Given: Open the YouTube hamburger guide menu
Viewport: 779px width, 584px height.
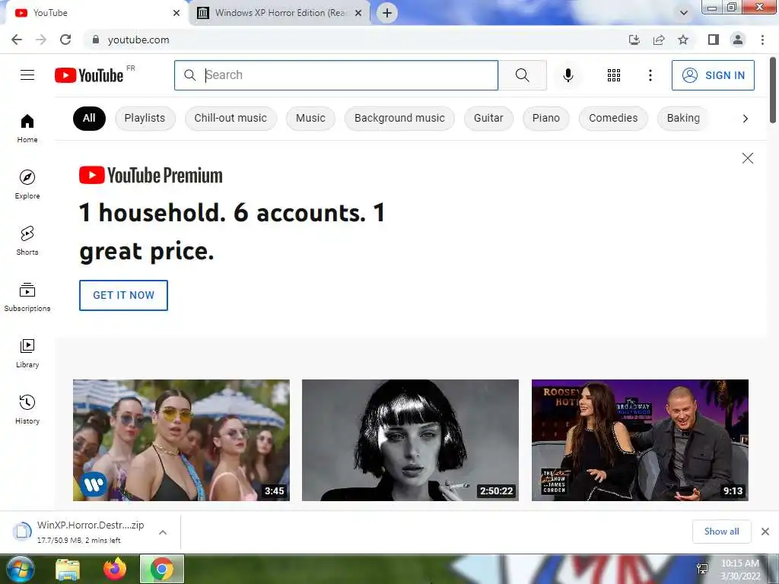Looking at the screenshot, I should pos(27,75).
